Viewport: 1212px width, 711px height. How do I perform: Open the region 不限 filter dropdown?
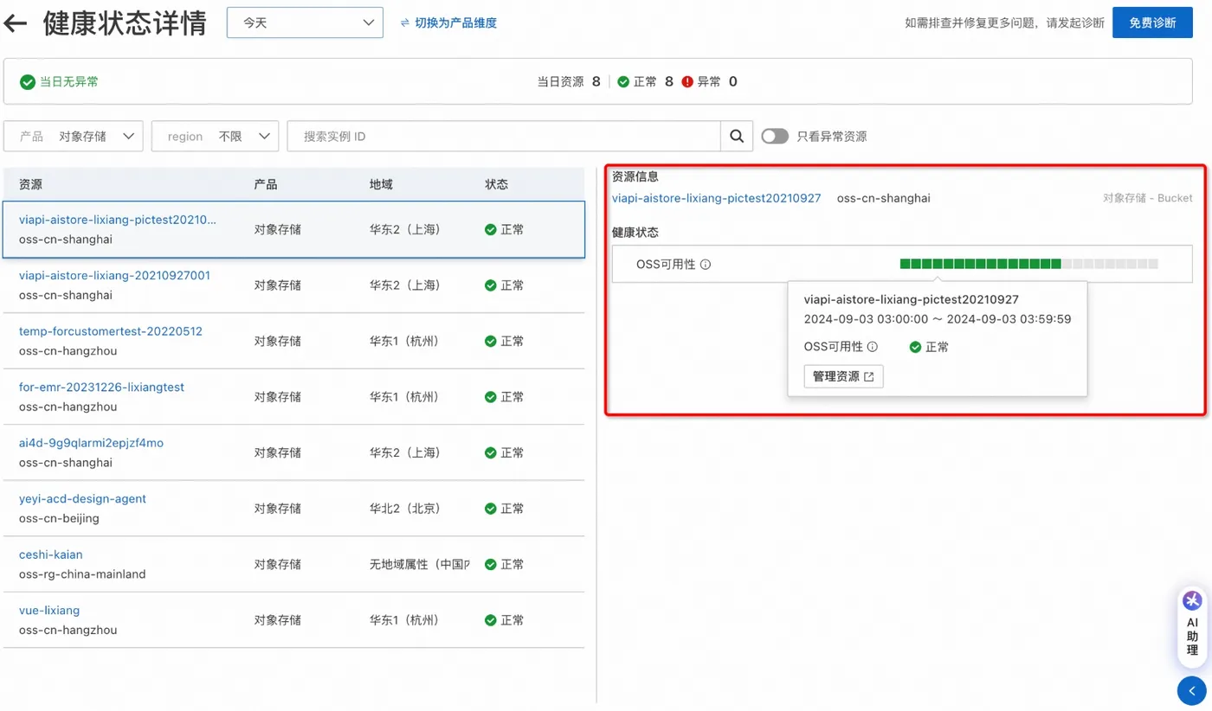[x=215, y=136]
